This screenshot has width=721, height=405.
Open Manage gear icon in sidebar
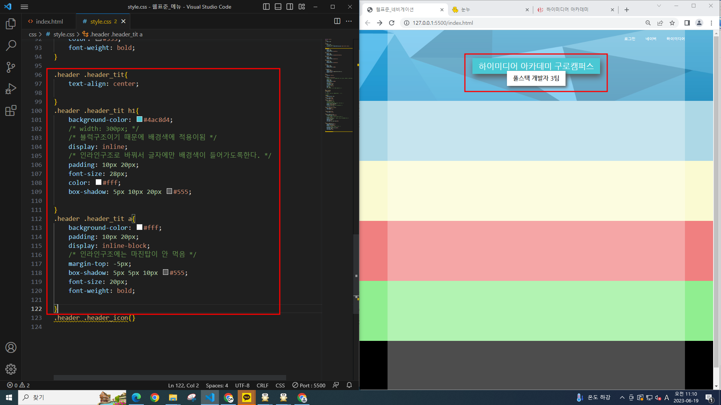pyautogui.click(x=11, y=369)
